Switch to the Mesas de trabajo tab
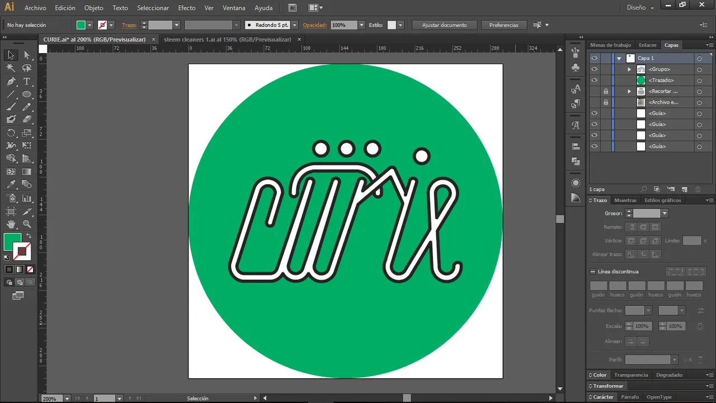The width and height of the screenshot is (716, 403). pos(610,45)
